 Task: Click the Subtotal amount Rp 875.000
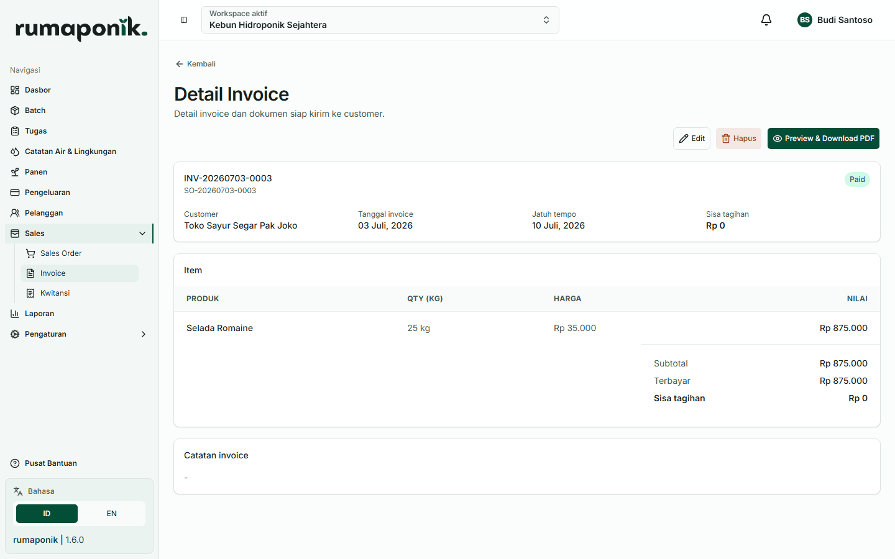point(843,363)
